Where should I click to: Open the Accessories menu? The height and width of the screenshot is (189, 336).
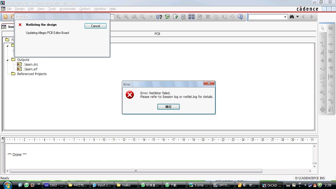click(67, 9)
